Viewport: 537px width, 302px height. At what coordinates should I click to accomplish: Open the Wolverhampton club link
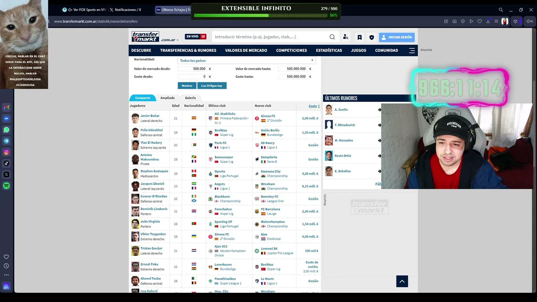pos(273,221)
